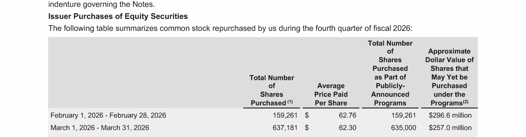Click the 62.76 average price value
526x137 pixels.
(347, 115)
